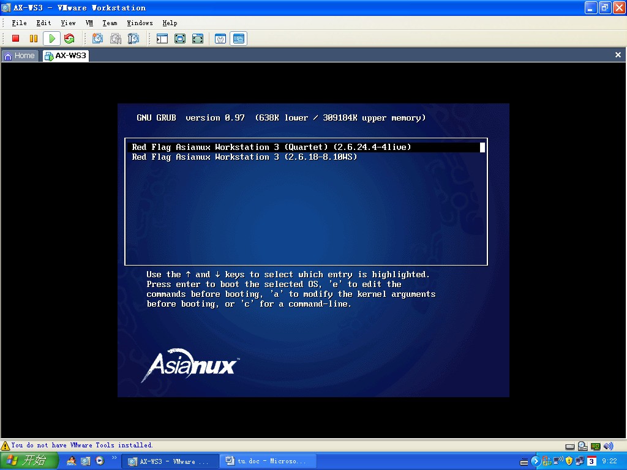Screen dimensions: 627x470
Task: Open the Snapshot Manager wrench-clock icon
Action: point(133,39)
